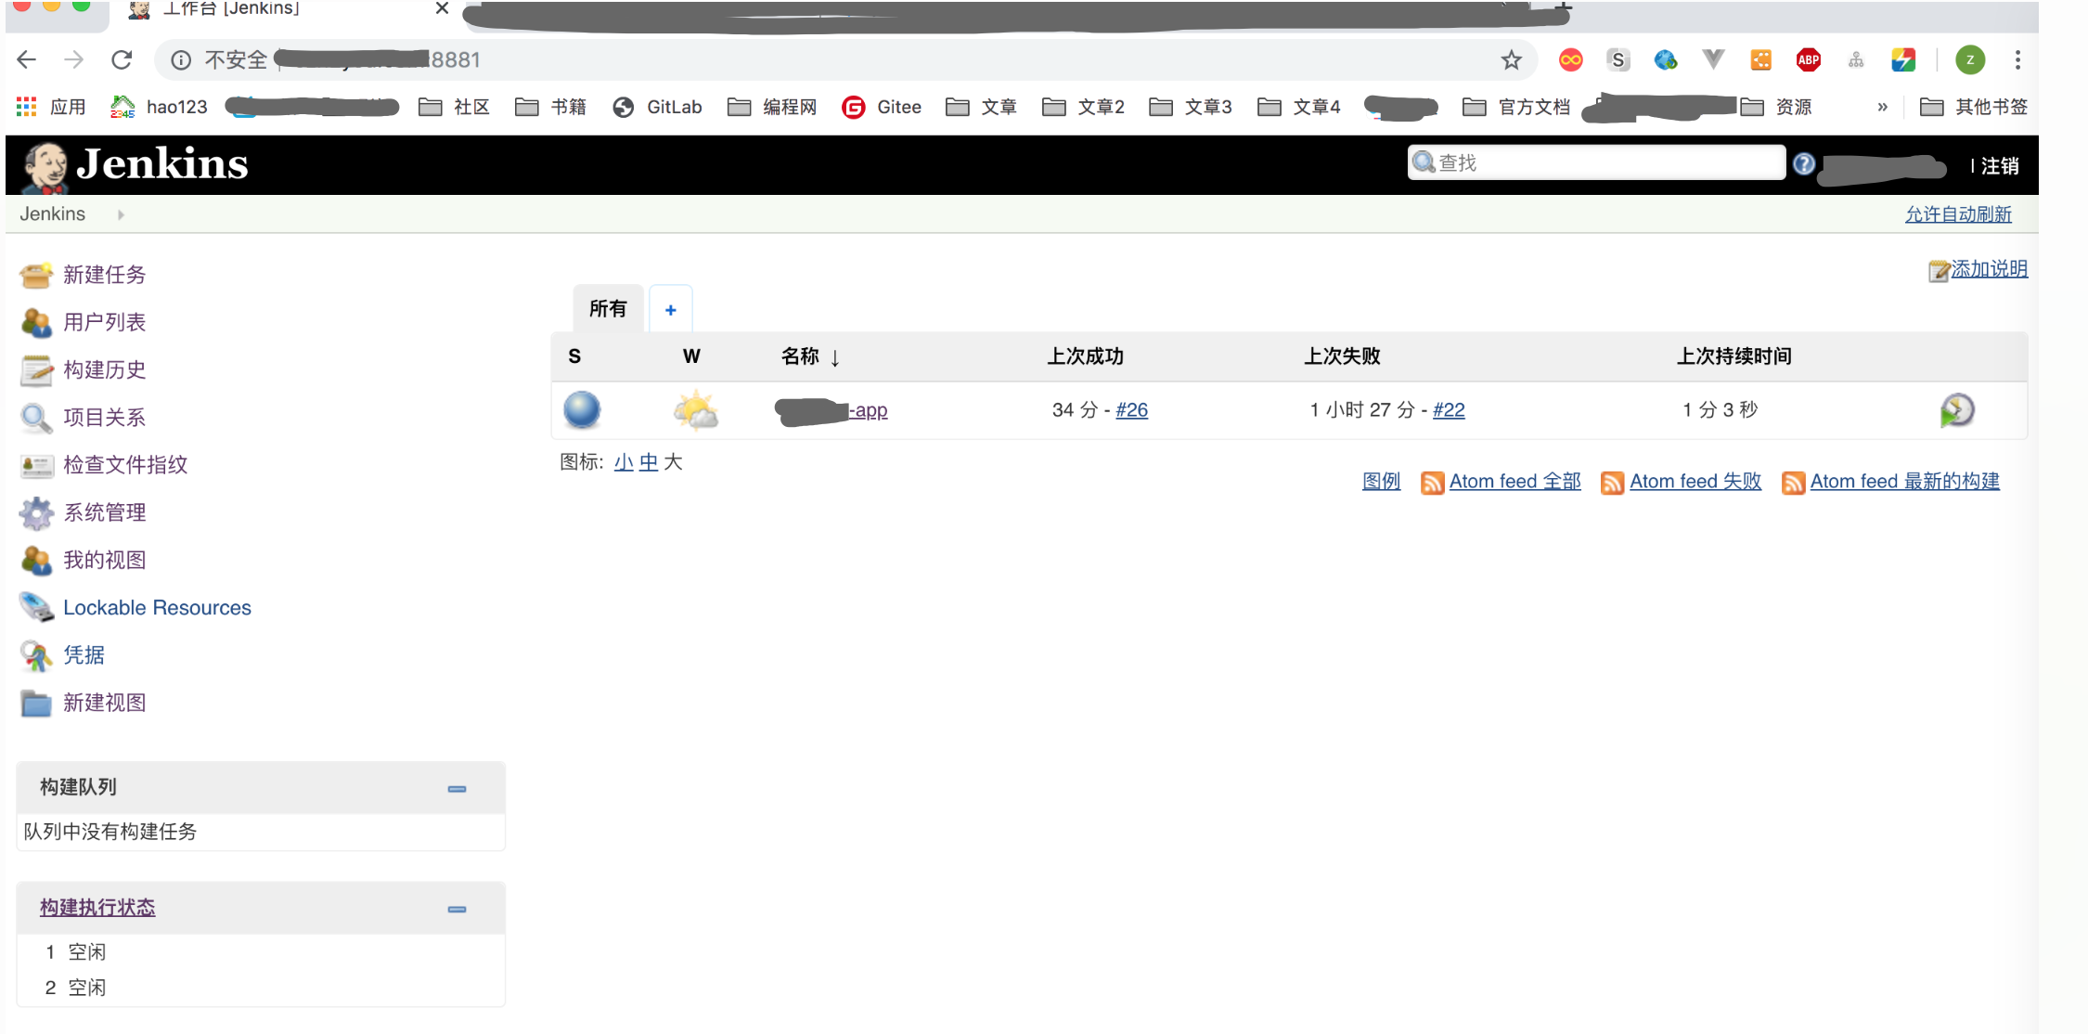The image size is (2088, 1034).
Task: Collapse the 构建队列 panel
Action: point(457,789)
